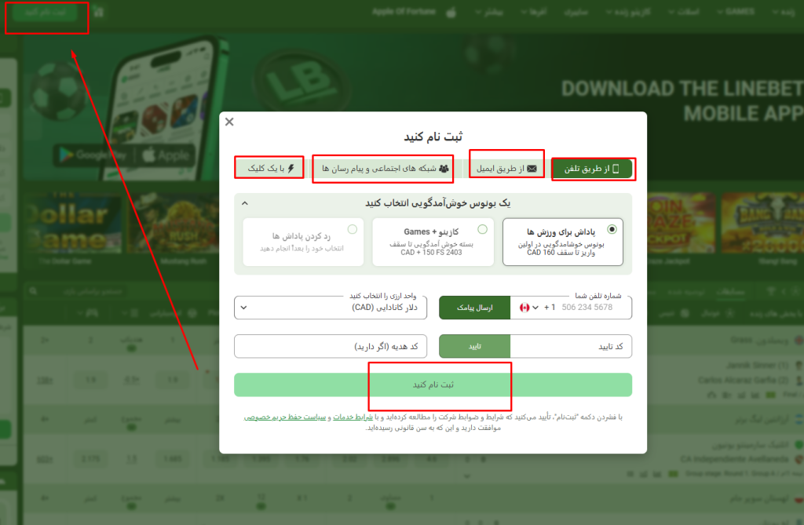Click the Canada flag icon in phone field
This screenshot has width=804, height=525.
pyautogui.click(x=524, y=308)
